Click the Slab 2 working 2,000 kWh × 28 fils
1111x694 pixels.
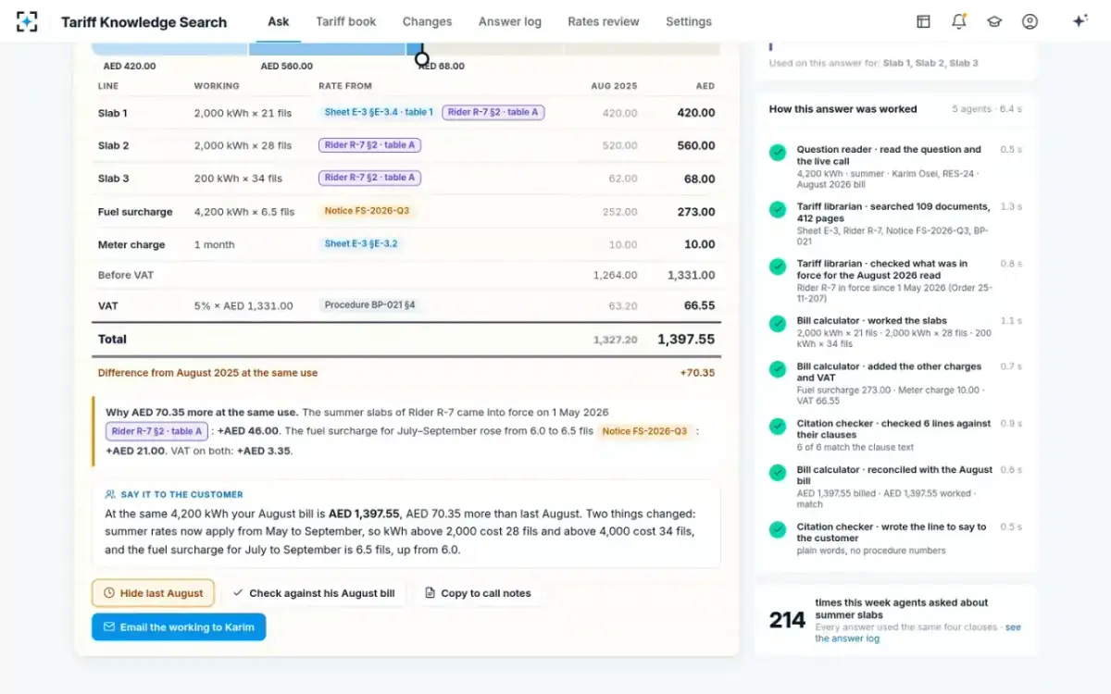click(x=243, y=146)
